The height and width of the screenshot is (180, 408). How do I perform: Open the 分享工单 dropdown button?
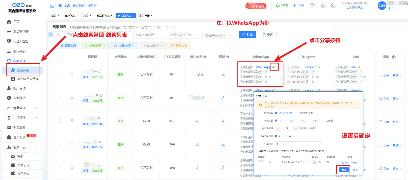tap(95, 45)
